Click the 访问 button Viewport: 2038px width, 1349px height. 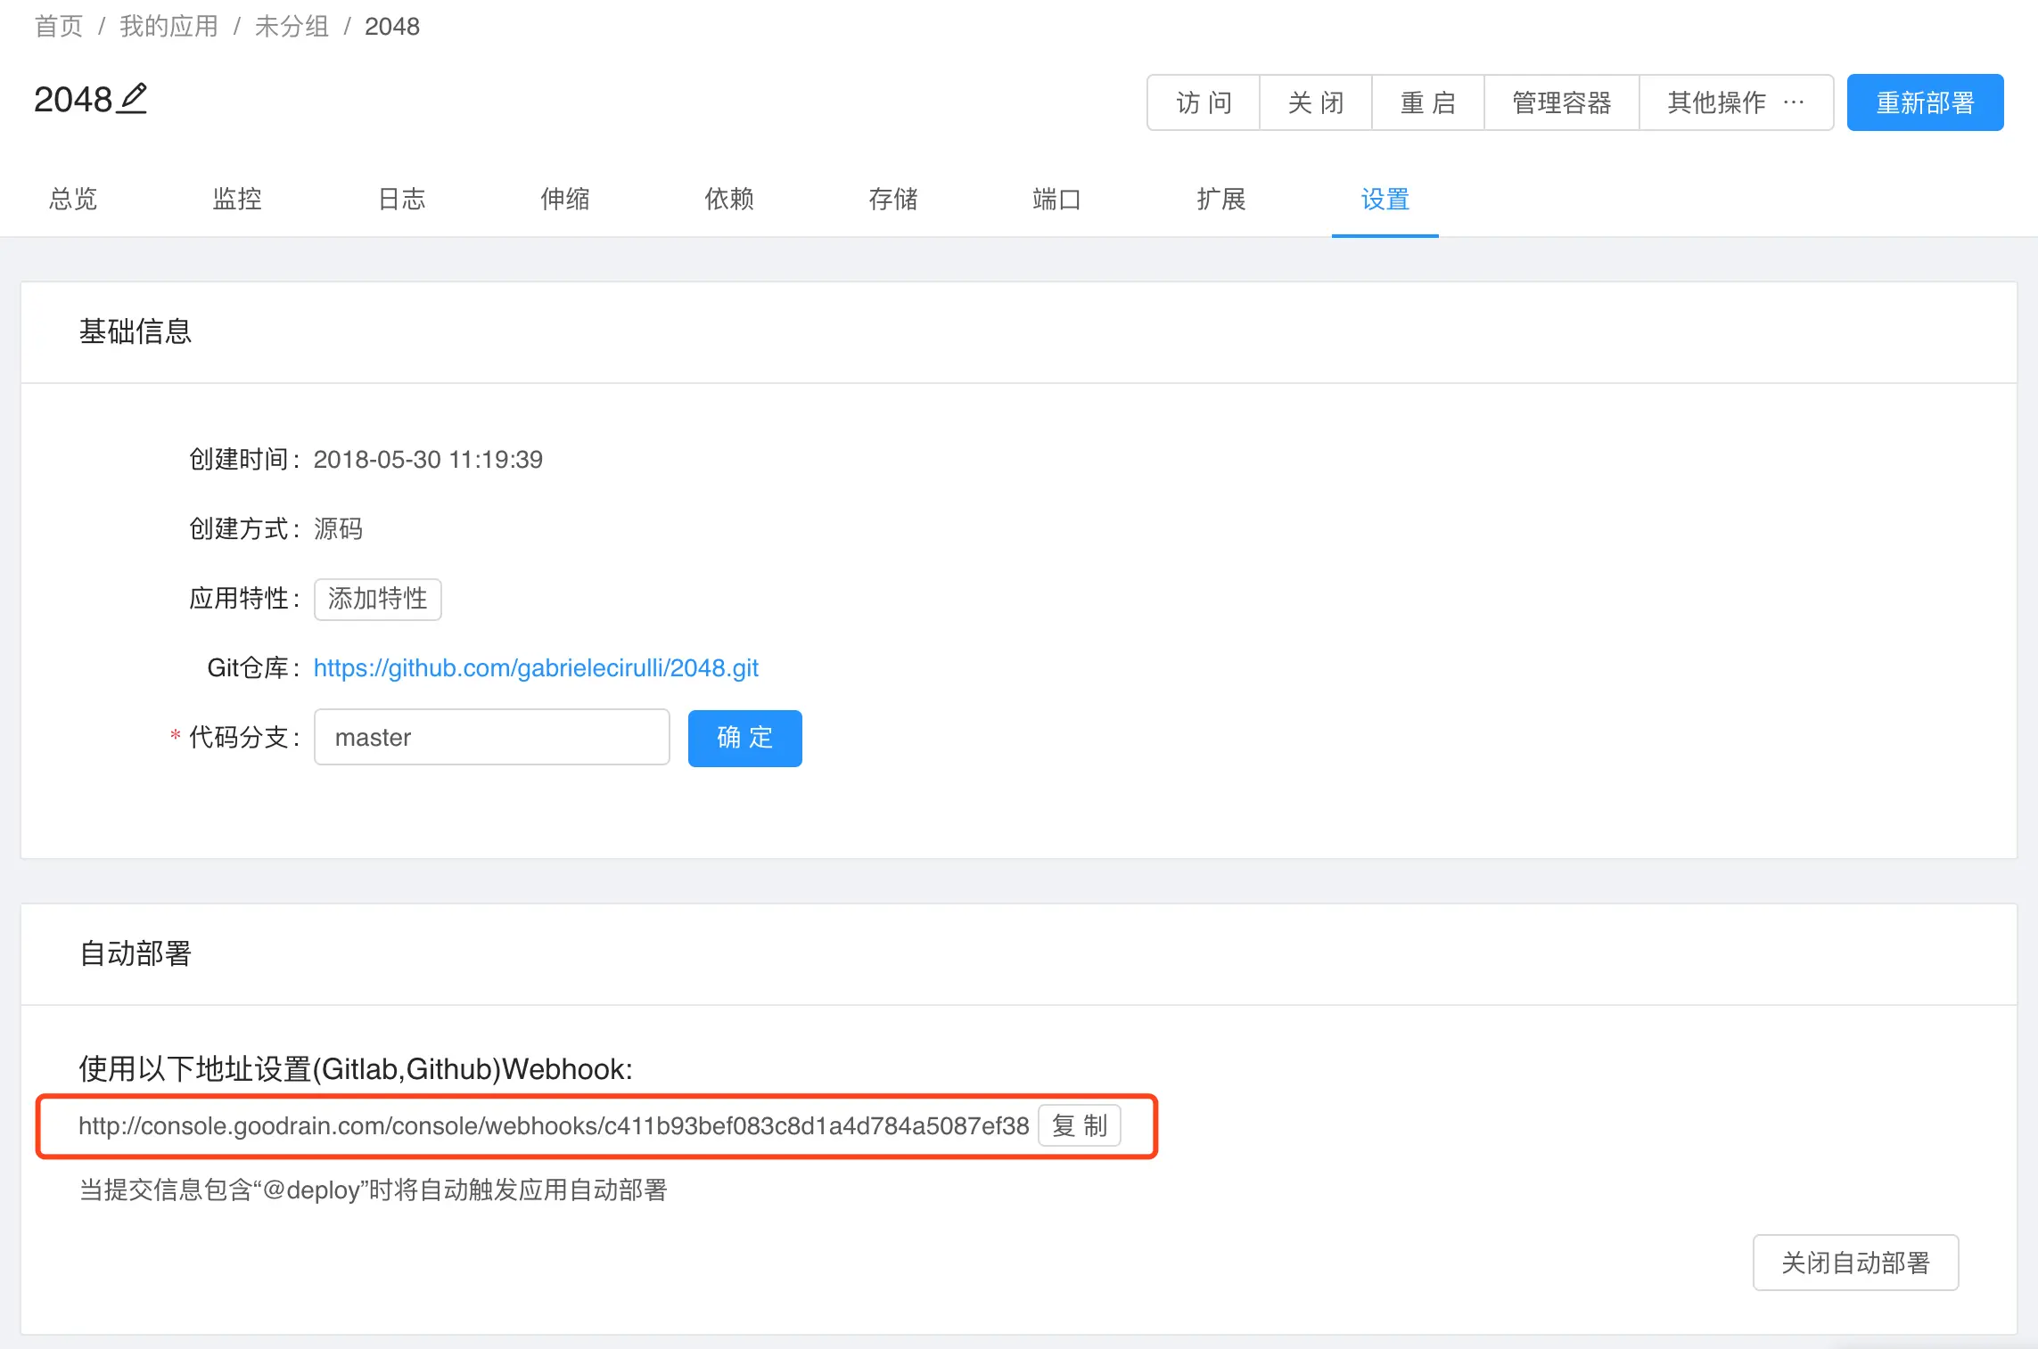[x=1204, y=102]
